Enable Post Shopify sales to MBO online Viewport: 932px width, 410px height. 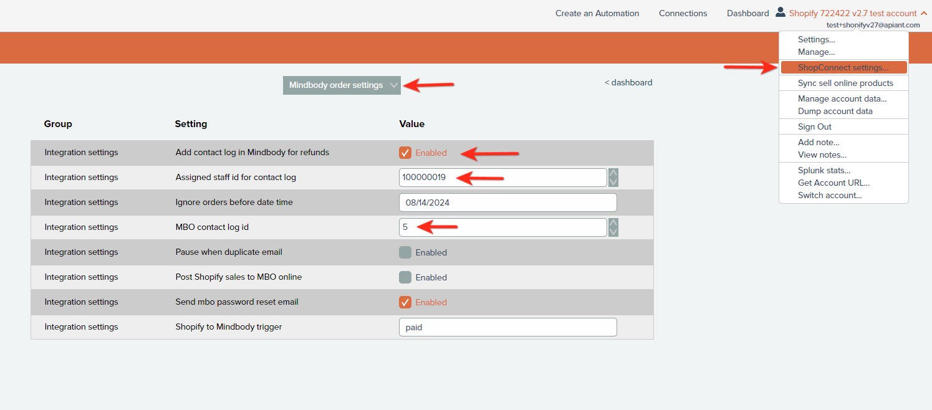405,277
